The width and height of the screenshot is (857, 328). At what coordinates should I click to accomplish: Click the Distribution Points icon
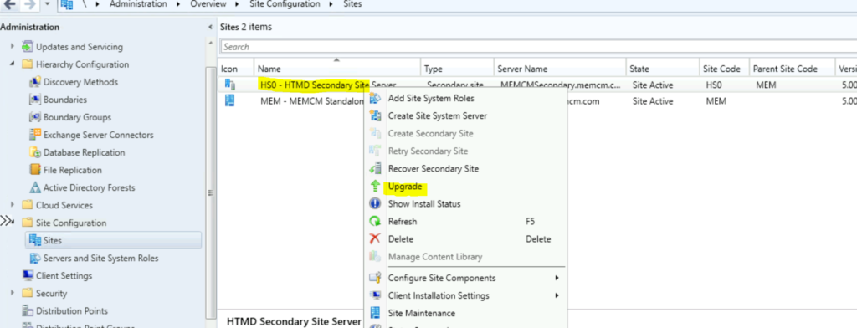(28, 311)
